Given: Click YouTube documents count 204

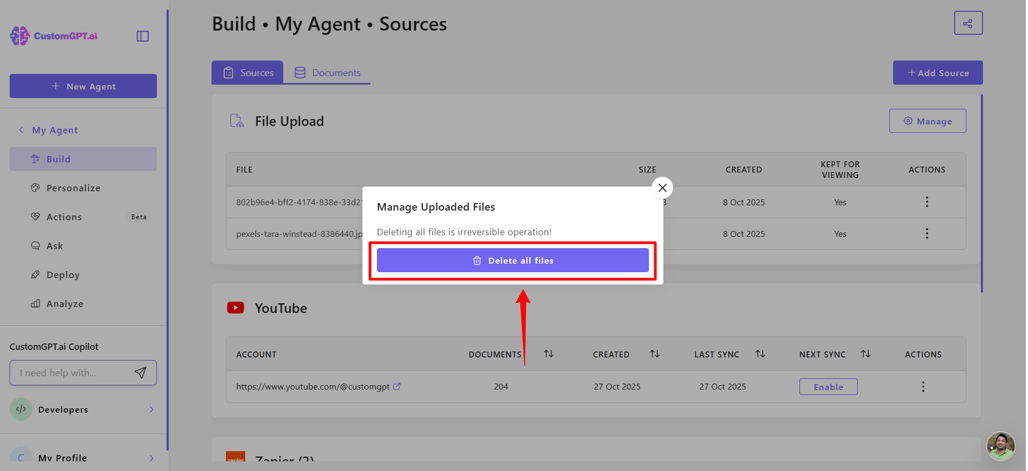Looking at the screenshot, I should click(501, 387).
